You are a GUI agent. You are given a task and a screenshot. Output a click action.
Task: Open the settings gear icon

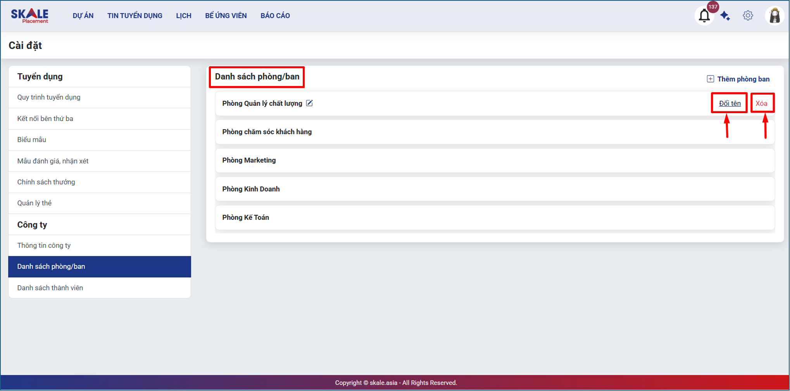[x=748, y=16]
